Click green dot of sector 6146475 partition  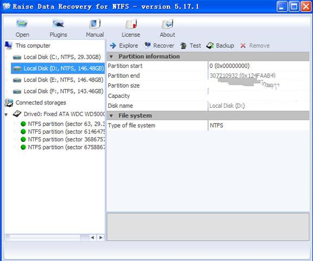pos(23,132)
